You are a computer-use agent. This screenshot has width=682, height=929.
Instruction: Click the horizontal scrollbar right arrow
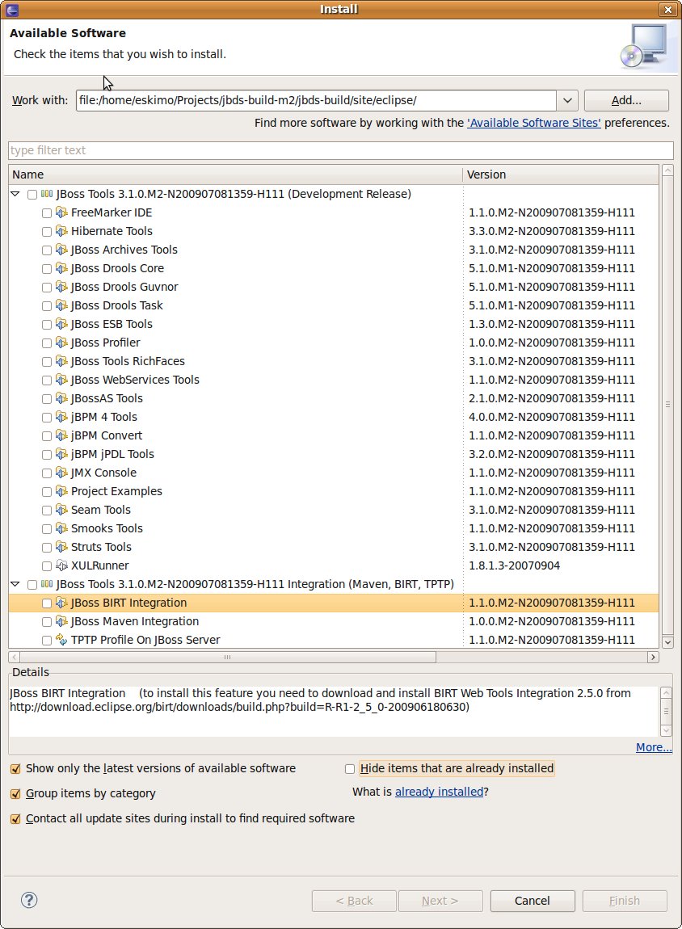pyautogui.click(x=653, y=657)
